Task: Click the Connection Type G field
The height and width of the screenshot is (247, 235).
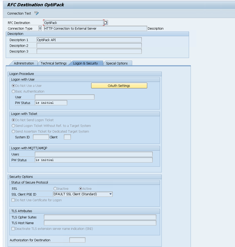Action: (x=40, y=28)
